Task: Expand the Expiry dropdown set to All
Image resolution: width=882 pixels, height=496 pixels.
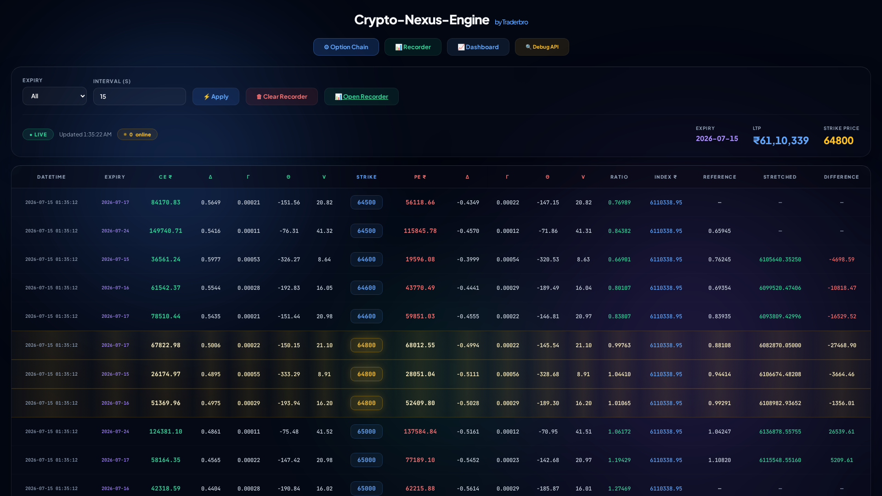Action: (54, 96)
